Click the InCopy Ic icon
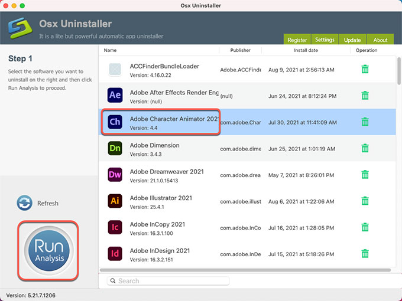 click(x=115, y=227)
